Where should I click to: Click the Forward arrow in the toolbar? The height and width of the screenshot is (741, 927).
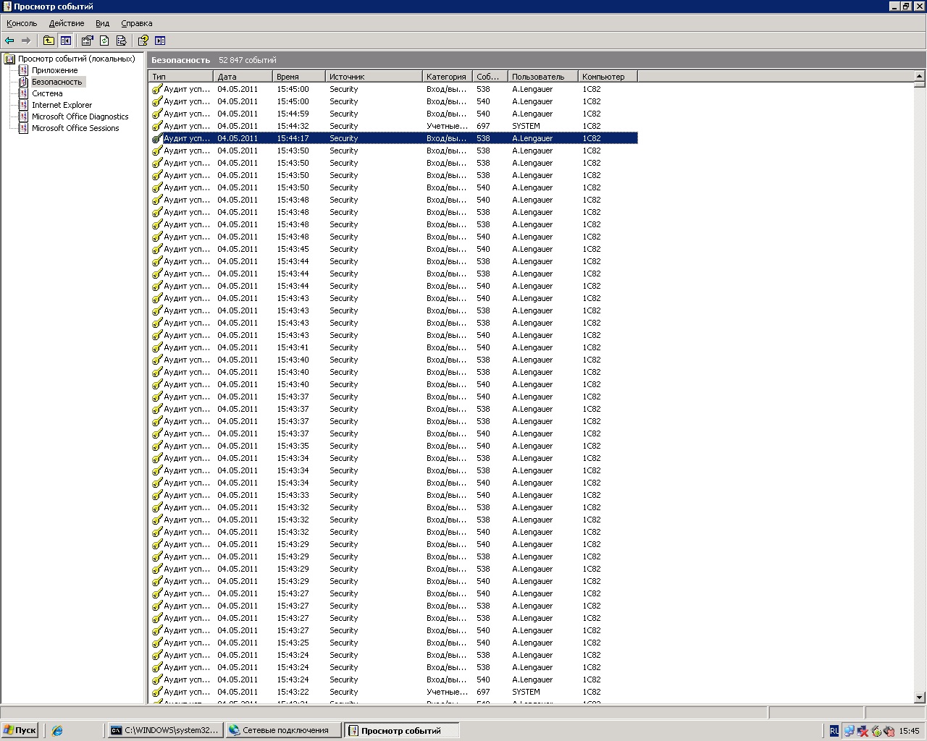click(x=26, y=41)
